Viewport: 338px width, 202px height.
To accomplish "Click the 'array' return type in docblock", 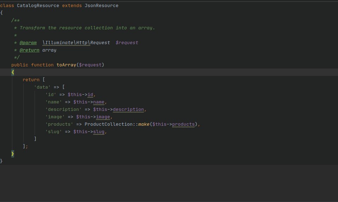I will [x=49, y=50].
